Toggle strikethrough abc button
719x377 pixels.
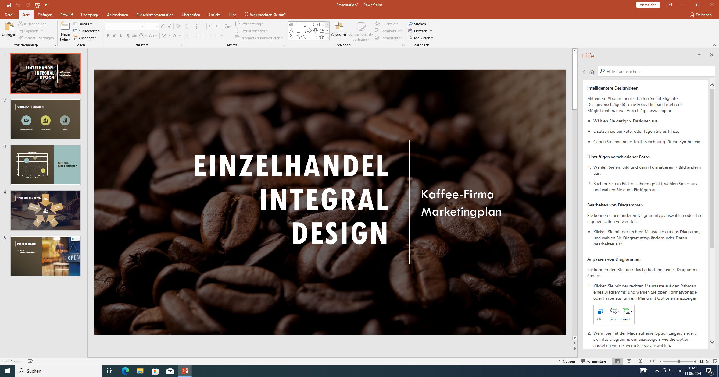(x=134, y=36)
